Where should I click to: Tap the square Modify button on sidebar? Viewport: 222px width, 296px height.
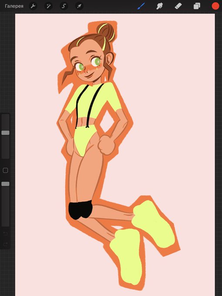(5, 171)
